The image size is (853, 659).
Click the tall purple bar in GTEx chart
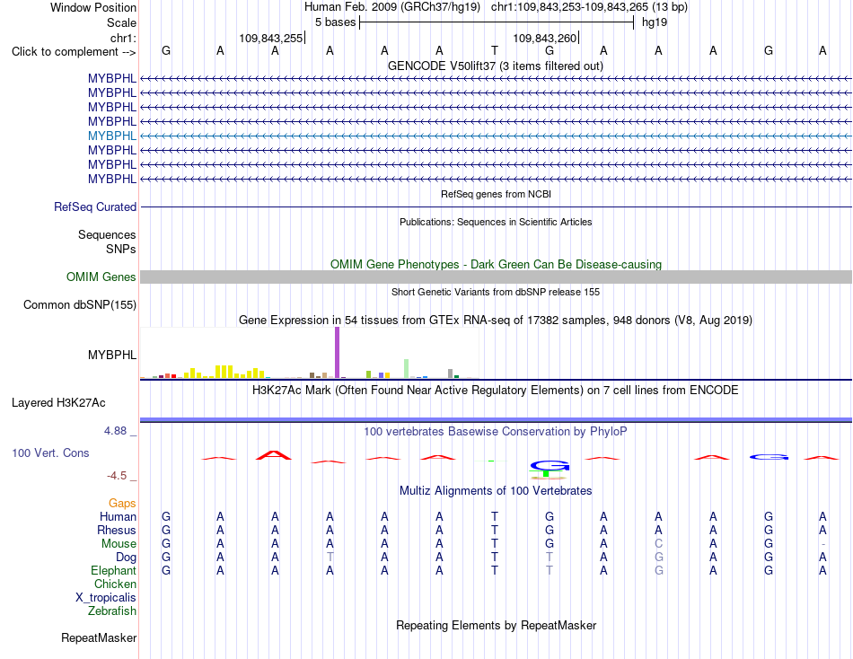[338, 353]
